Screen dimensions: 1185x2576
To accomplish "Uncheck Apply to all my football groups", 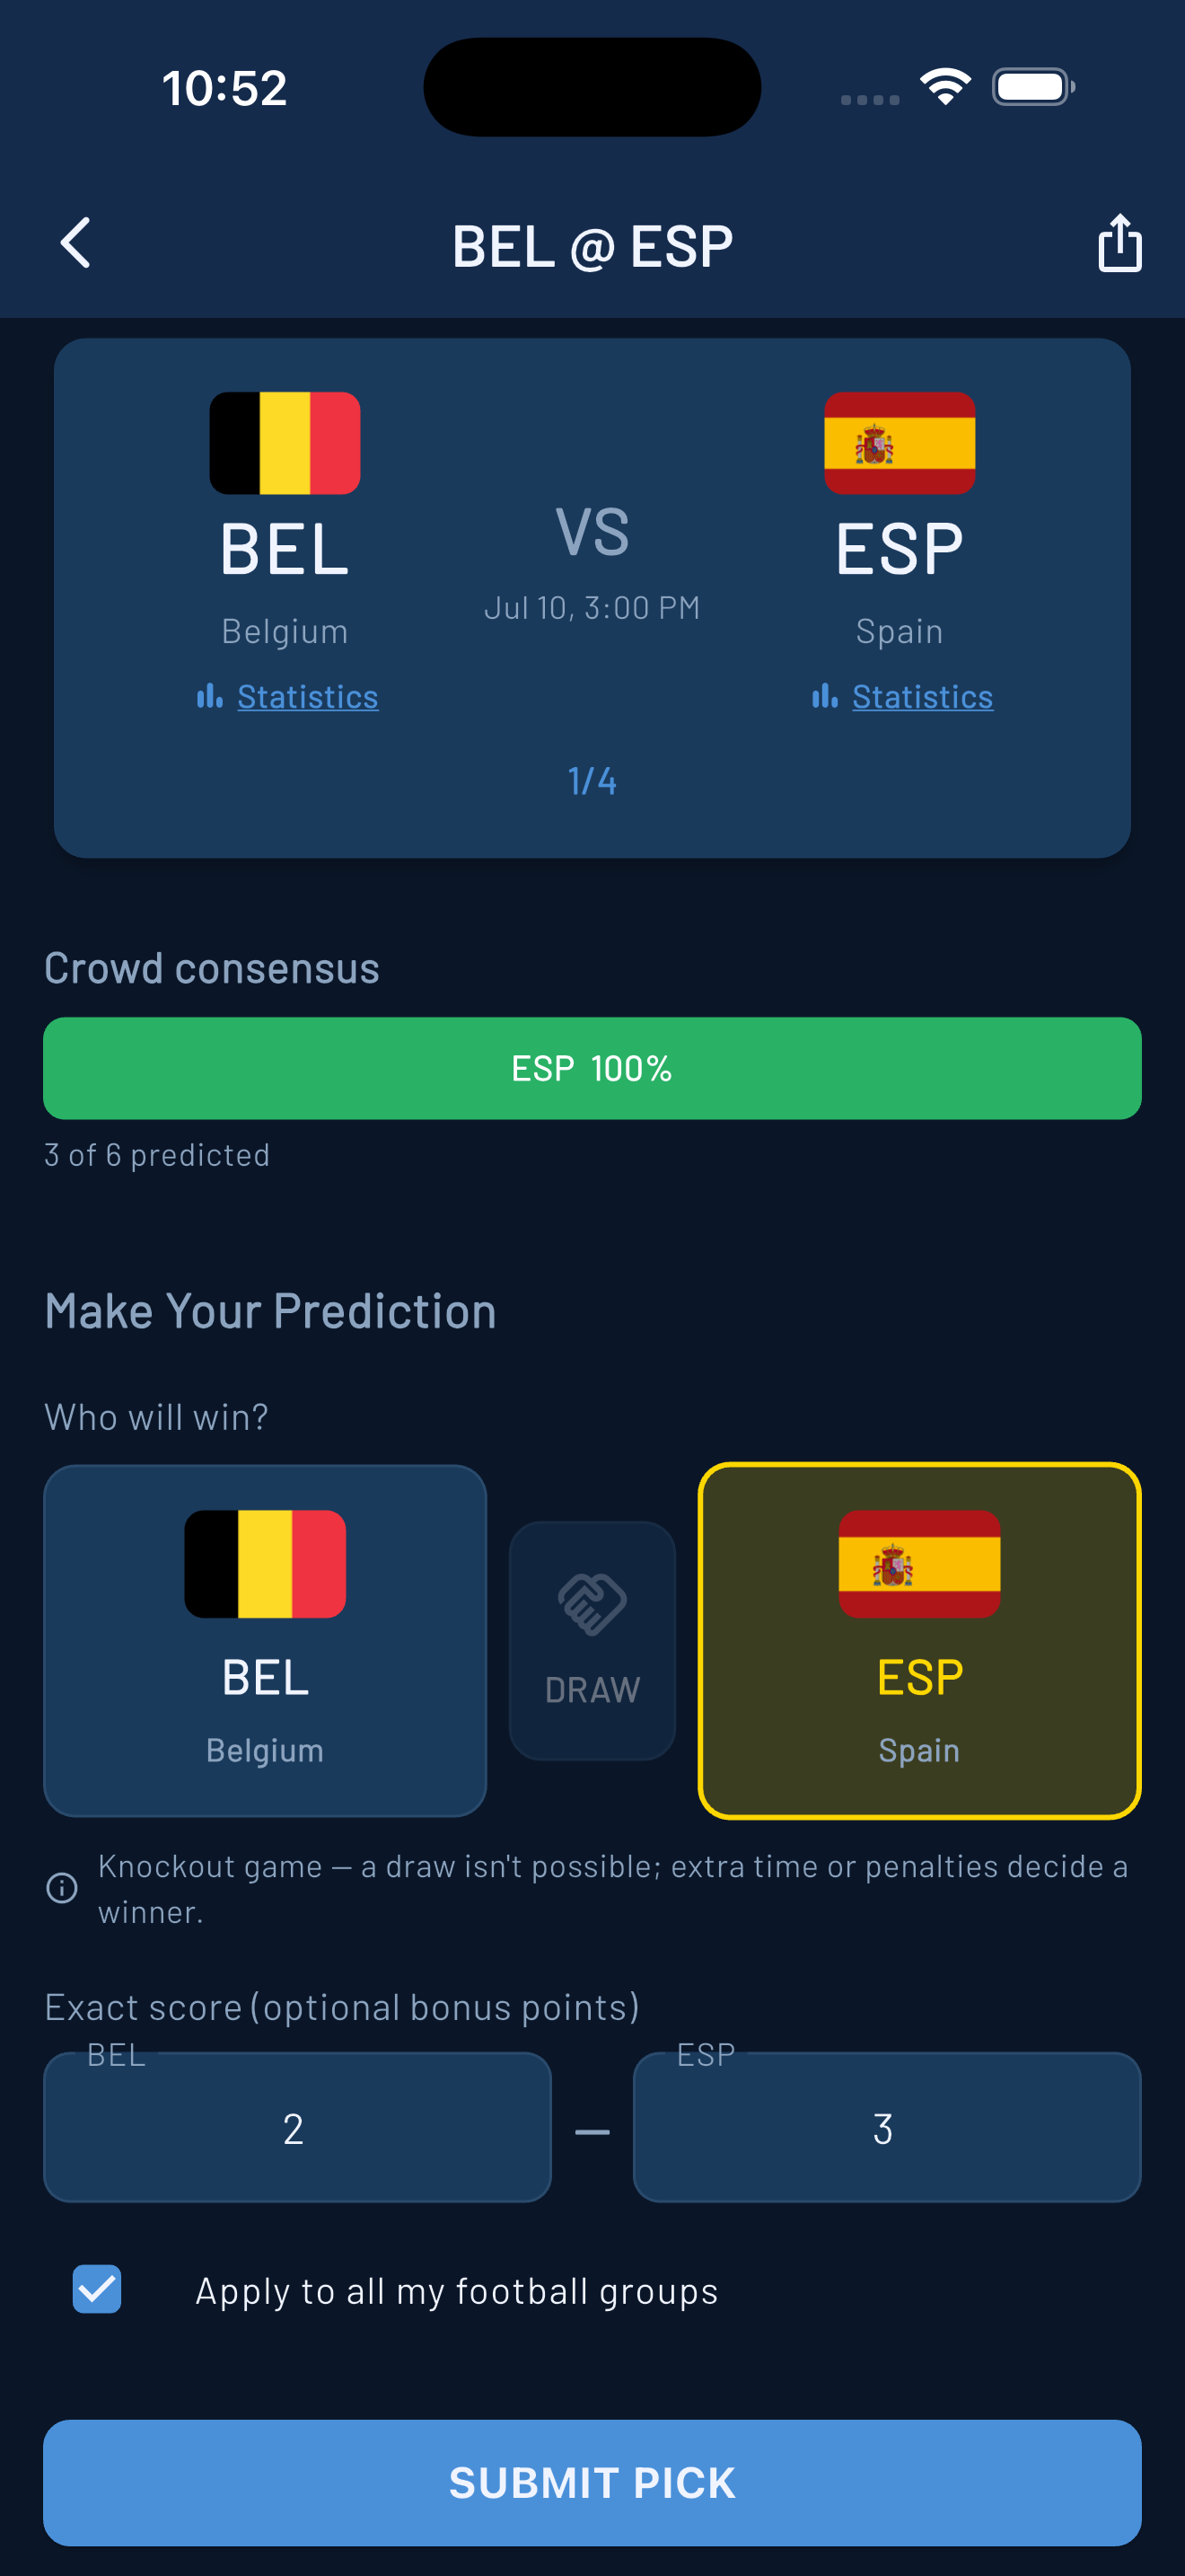I will click(97, 2289).
